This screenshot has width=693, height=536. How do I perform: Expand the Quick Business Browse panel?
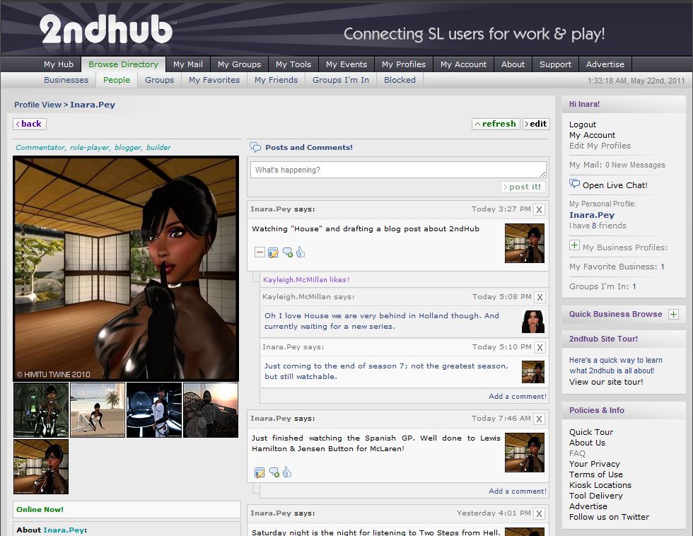click(673, 314)
